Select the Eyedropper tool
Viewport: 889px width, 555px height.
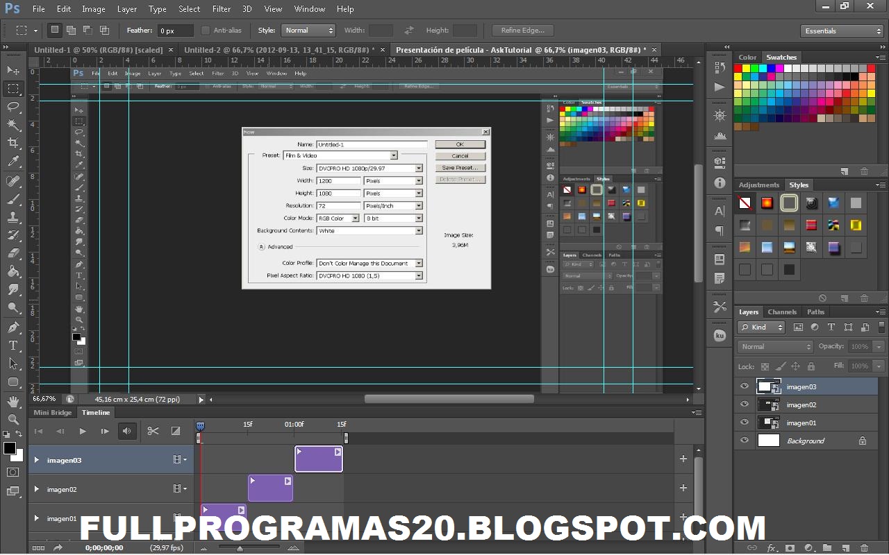click(13, 162)
